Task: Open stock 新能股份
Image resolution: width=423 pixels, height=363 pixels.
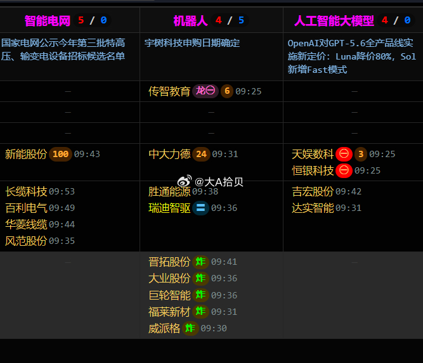Action: coord(26,154)
